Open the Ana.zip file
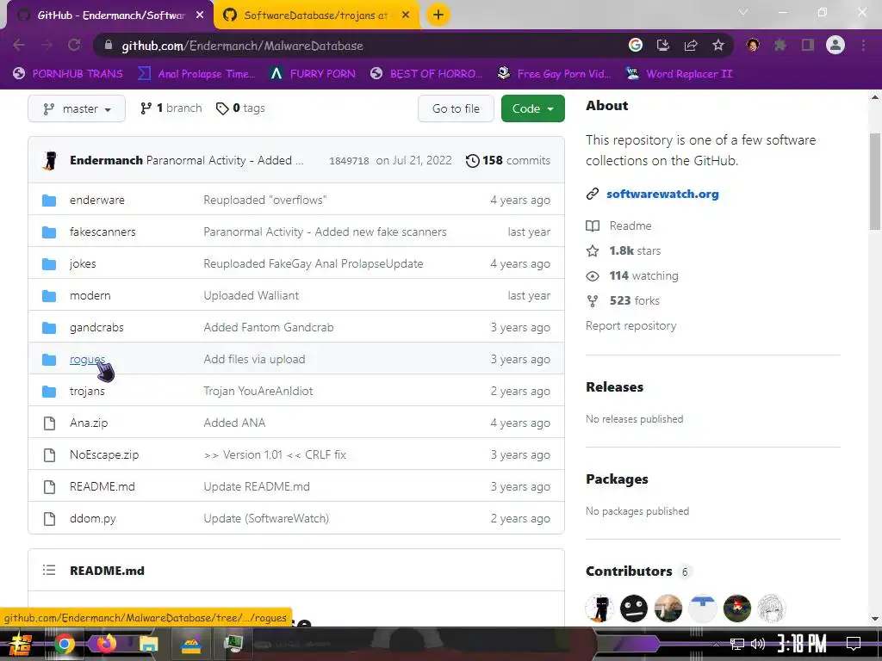The width and height of the screenshot is (882, 661). tap(89, 423)
